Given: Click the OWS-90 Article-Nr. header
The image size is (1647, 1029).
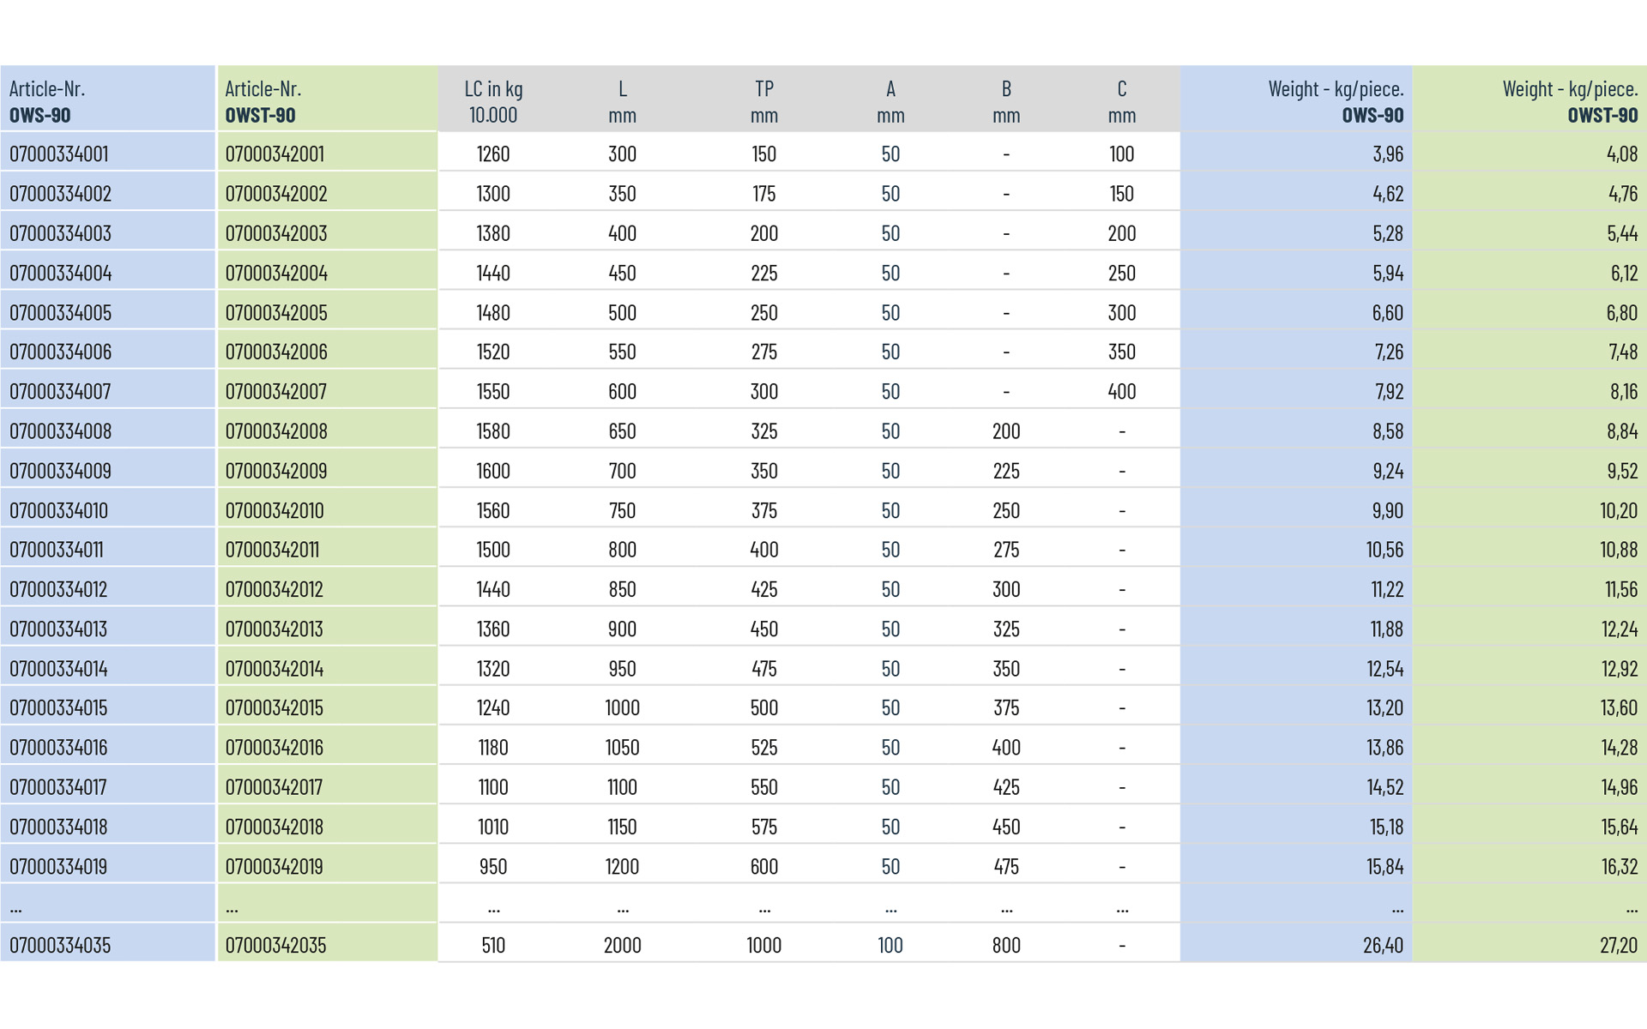Looking at the screenshot, I should point(47,101).
